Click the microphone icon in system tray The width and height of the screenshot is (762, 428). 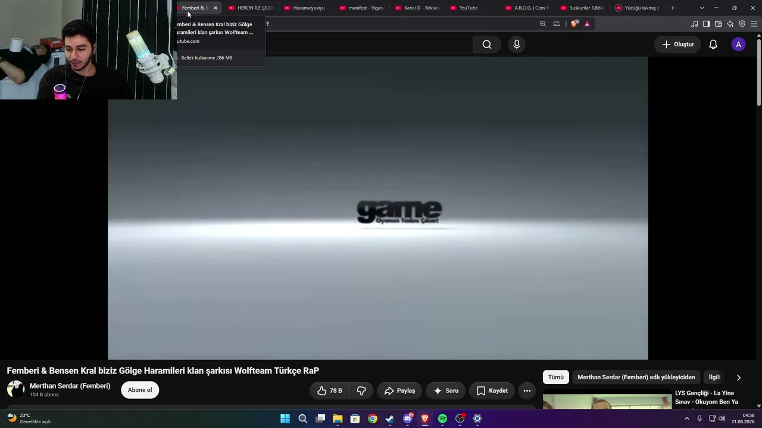pos(699,418)
